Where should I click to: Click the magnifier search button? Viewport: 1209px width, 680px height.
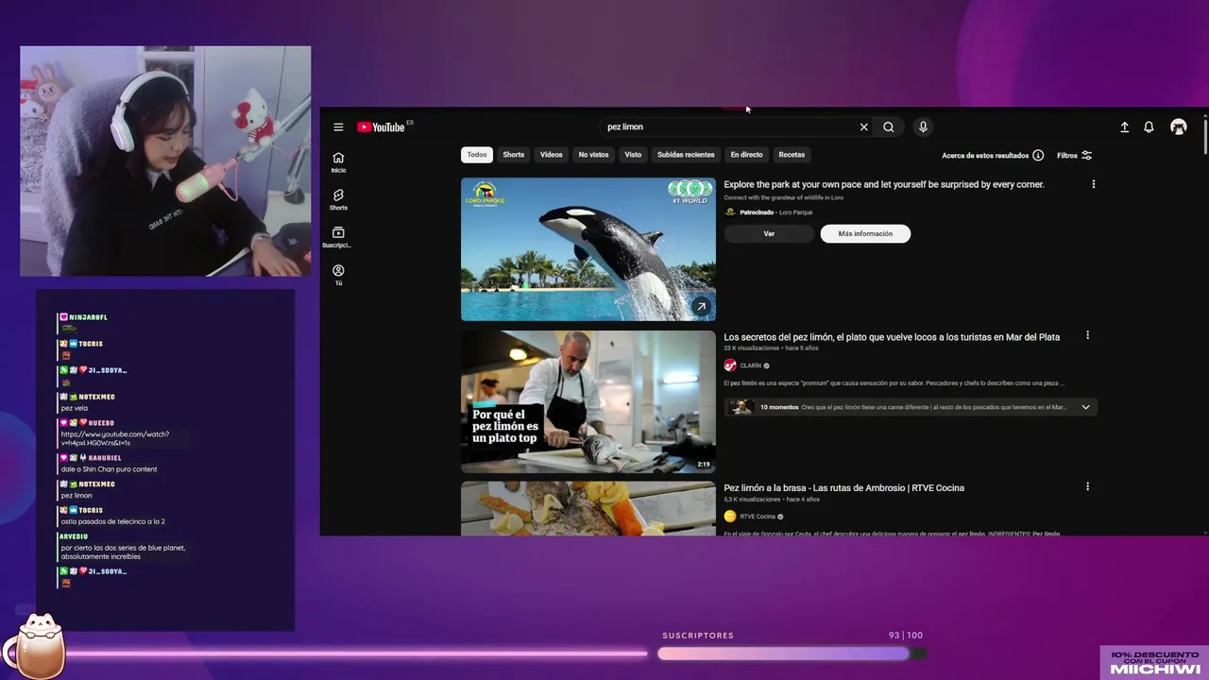coord(889,127)
